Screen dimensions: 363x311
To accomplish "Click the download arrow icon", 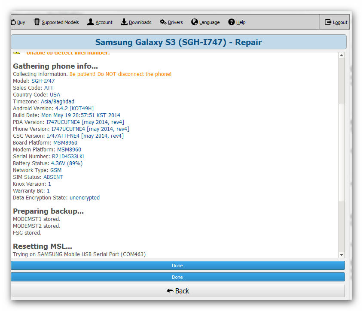I will coord(124,22).
